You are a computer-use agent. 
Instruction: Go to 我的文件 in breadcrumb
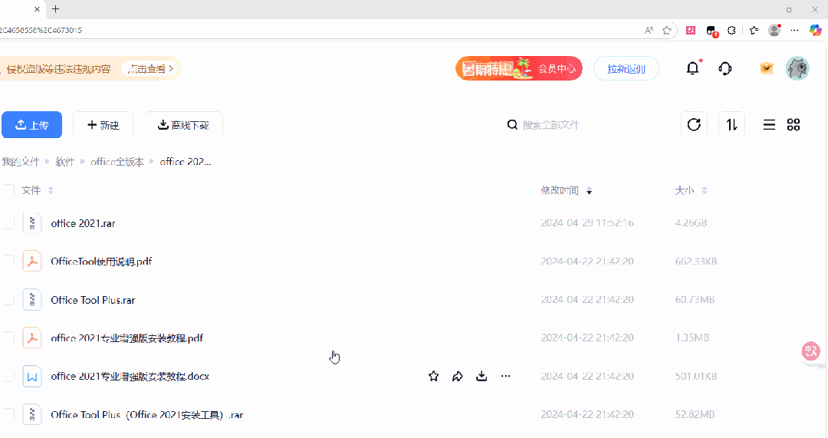point(20,162)
